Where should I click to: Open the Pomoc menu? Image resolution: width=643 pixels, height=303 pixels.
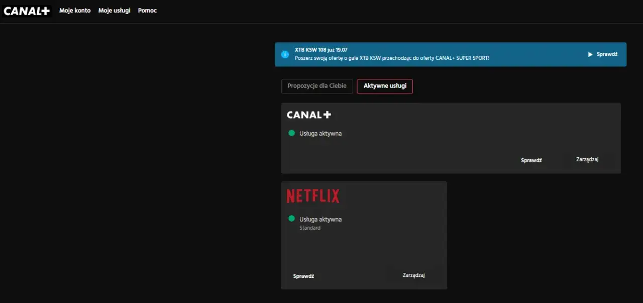[147, 10]
